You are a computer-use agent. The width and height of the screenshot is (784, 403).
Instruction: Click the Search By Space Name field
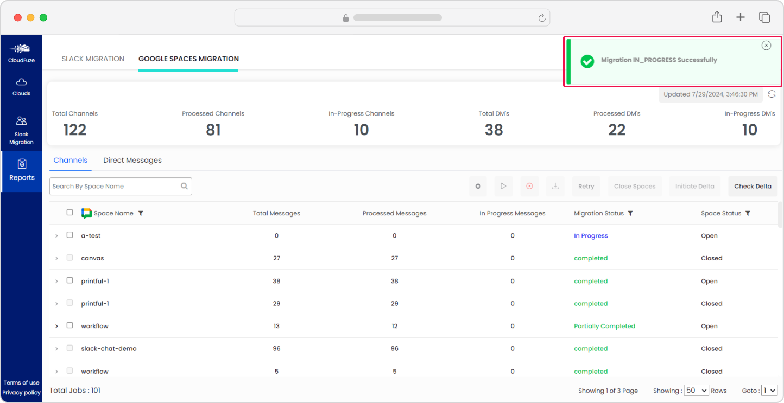point(114,186)
